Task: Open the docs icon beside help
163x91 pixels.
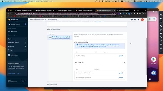Action: point(135,20)
